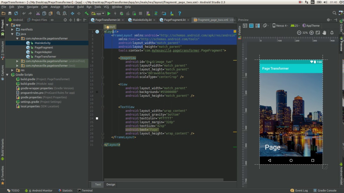
Task: Open Event Log tool window
Action: pos(299,191)
